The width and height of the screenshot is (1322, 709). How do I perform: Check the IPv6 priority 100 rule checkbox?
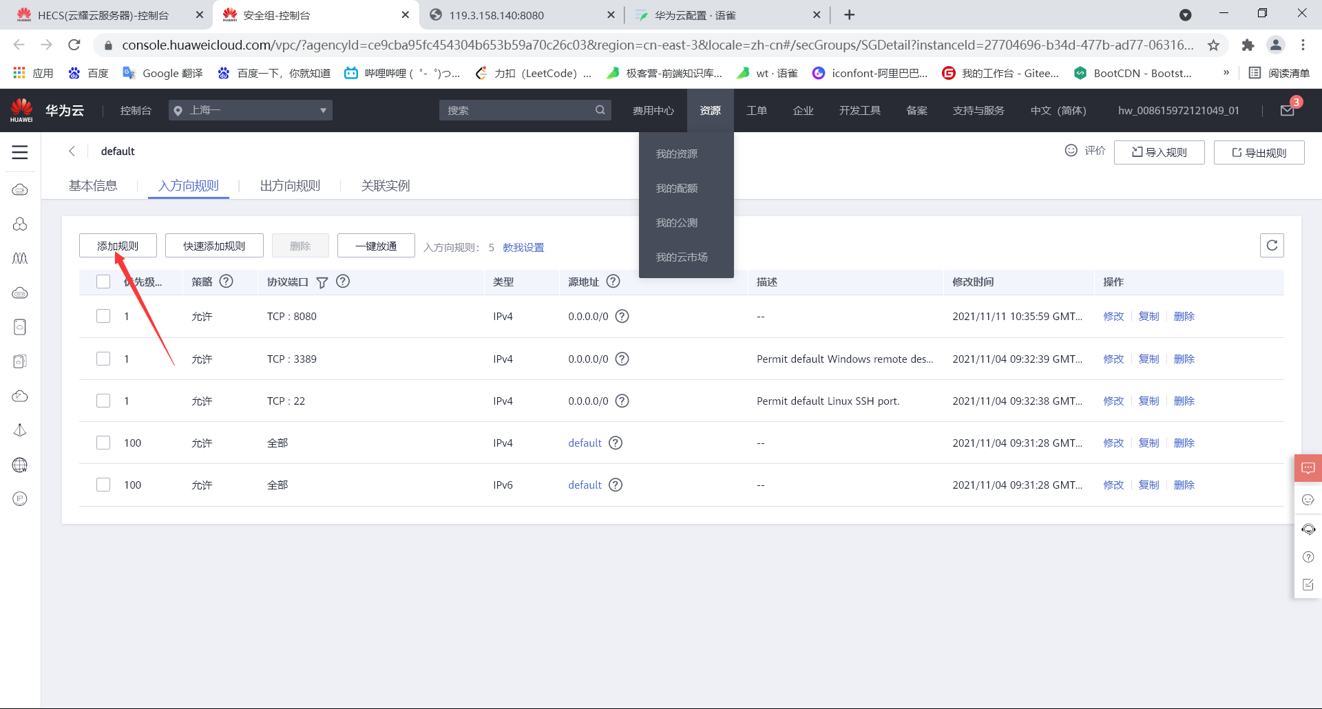103,485
